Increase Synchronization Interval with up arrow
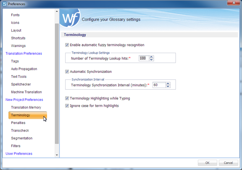The width and height of the screenshot is (242, 170). 168,84
